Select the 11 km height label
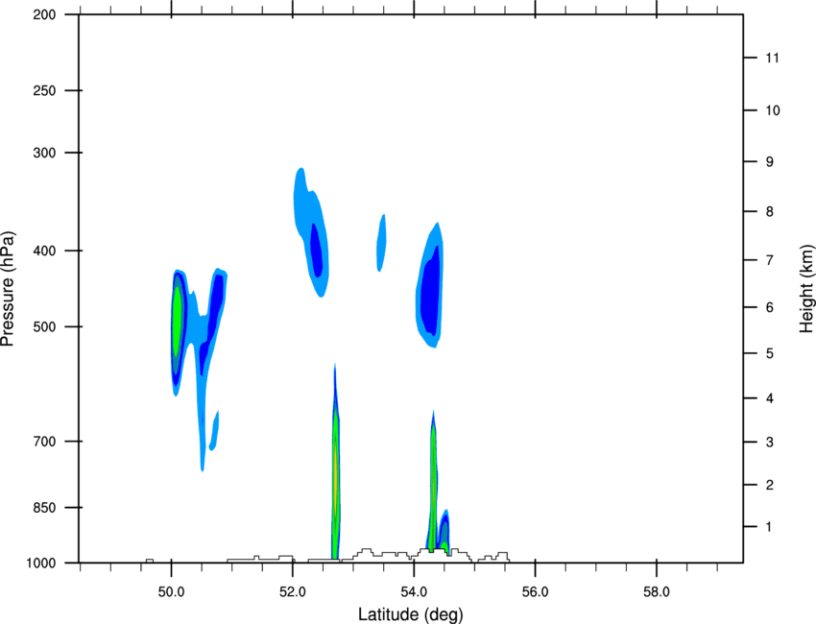This screenshot has width=816, height=624. pos(773,58)
